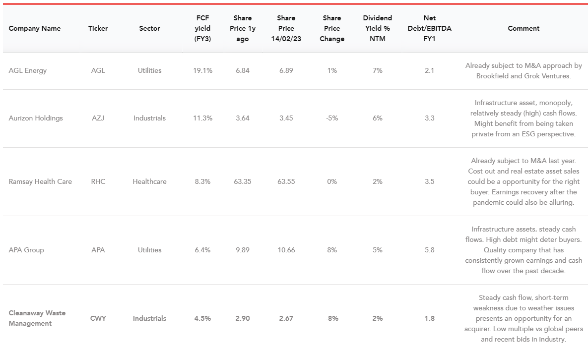The image size is (588, 351).
Task: Click the Dividend Yield % NTM header
Action: pyautogui.click(x=377, y=28)
